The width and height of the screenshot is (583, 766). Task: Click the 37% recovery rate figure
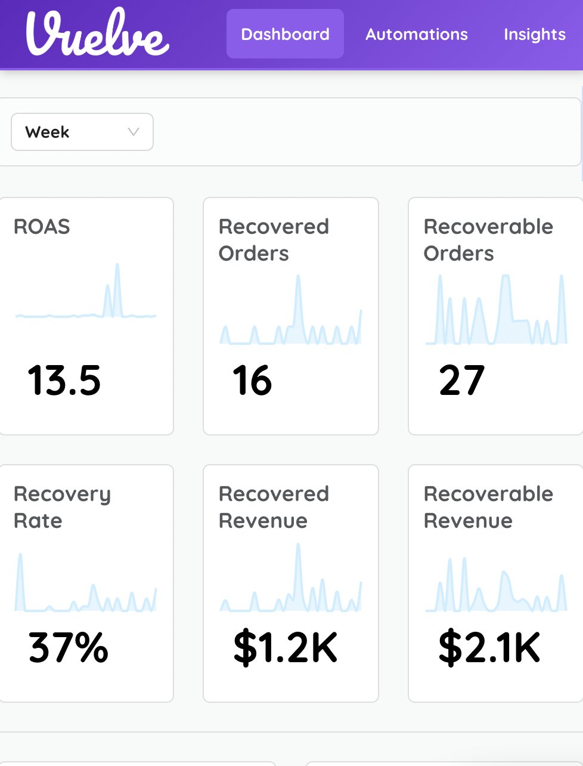[69, 648]
